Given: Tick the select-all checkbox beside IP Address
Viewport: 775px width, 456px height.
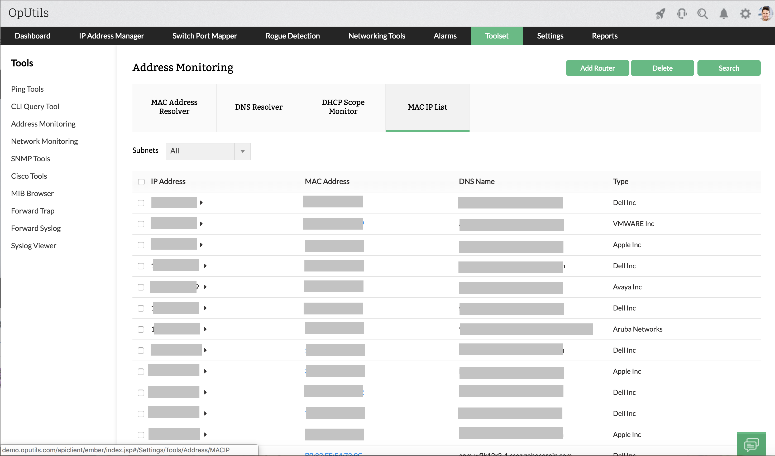Looking at the screenshot, I should (141, 182).
